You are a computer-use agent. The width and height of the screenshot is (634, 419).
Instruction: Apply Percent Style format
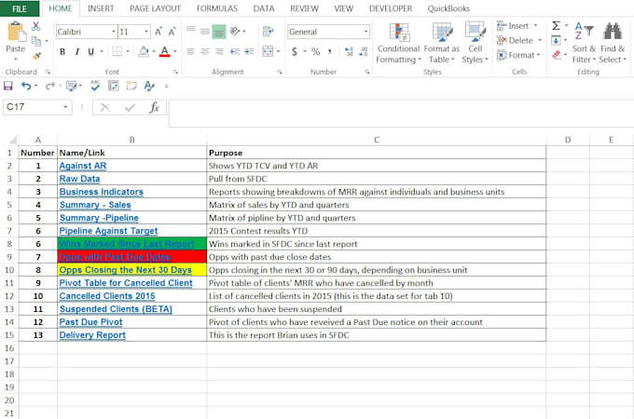coord(316,51)
